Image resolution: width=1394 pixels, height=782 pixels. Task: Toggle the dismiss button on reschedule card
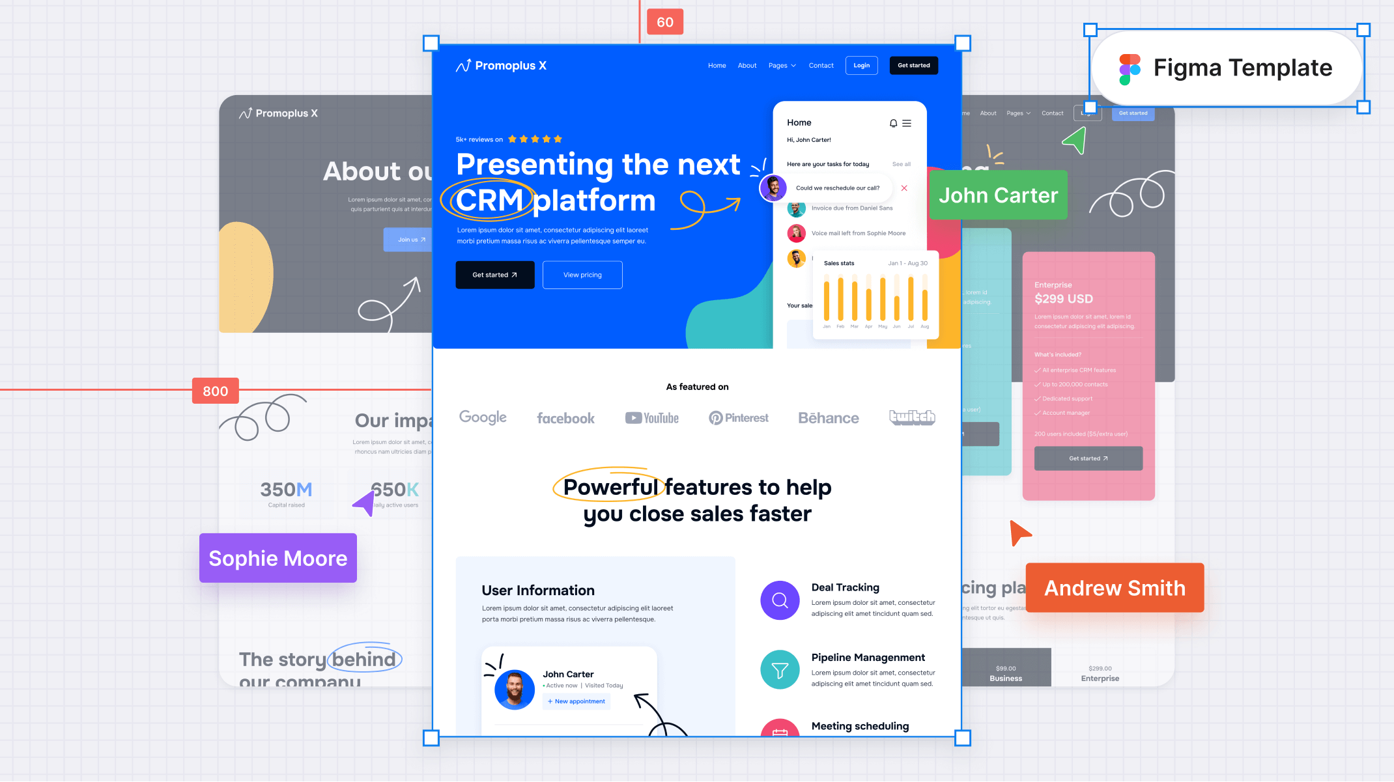[903, 188]
